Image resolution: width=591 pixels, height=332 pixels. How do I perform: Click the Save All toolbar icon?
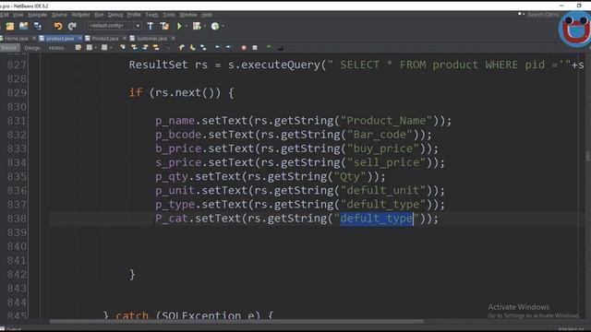[38, 26]
